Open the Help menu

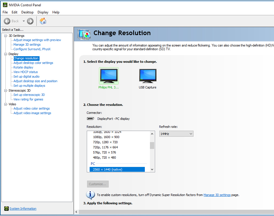point(56,12)
